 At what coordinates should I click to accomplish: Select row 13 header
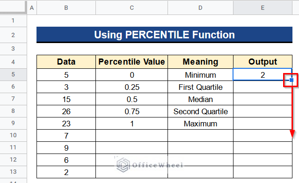pos(13,172)
